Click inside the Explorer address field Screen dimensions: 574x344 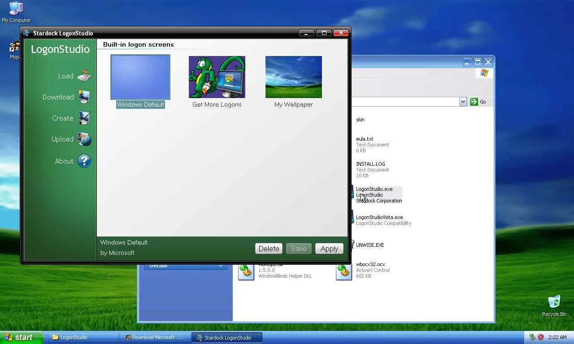coord(405,102)
